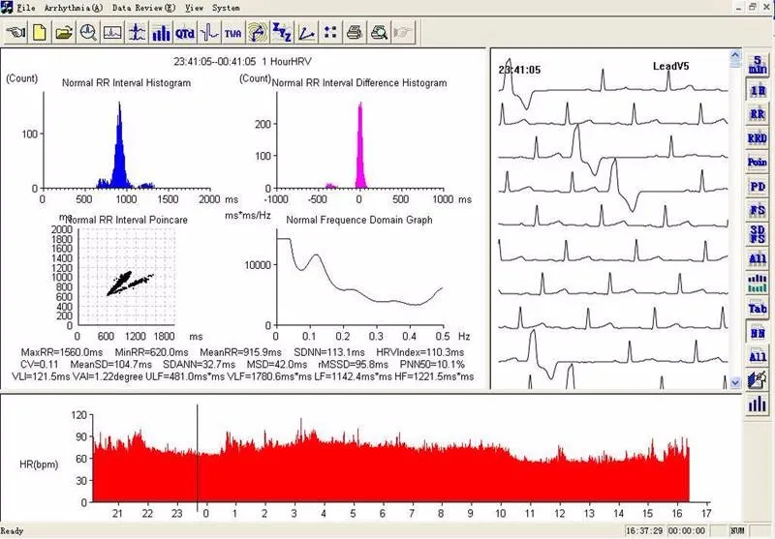Open the File menu

[26, 8]
